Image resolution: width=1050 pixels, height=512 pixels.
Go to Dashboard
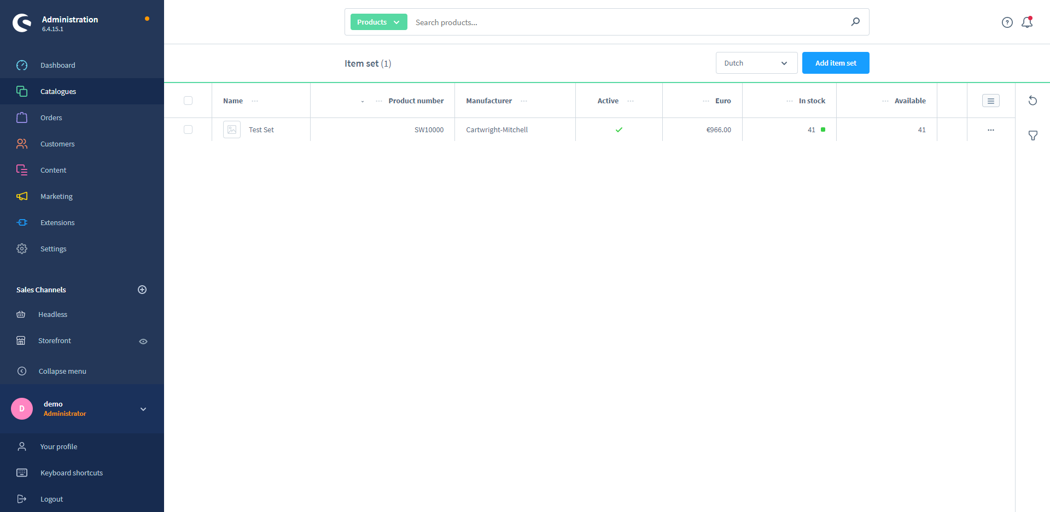82,65
